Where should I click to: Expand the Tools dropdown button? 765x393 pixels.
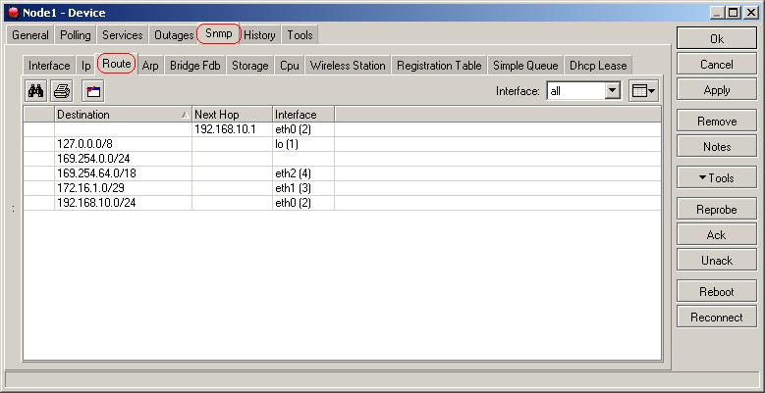(716, 177)
